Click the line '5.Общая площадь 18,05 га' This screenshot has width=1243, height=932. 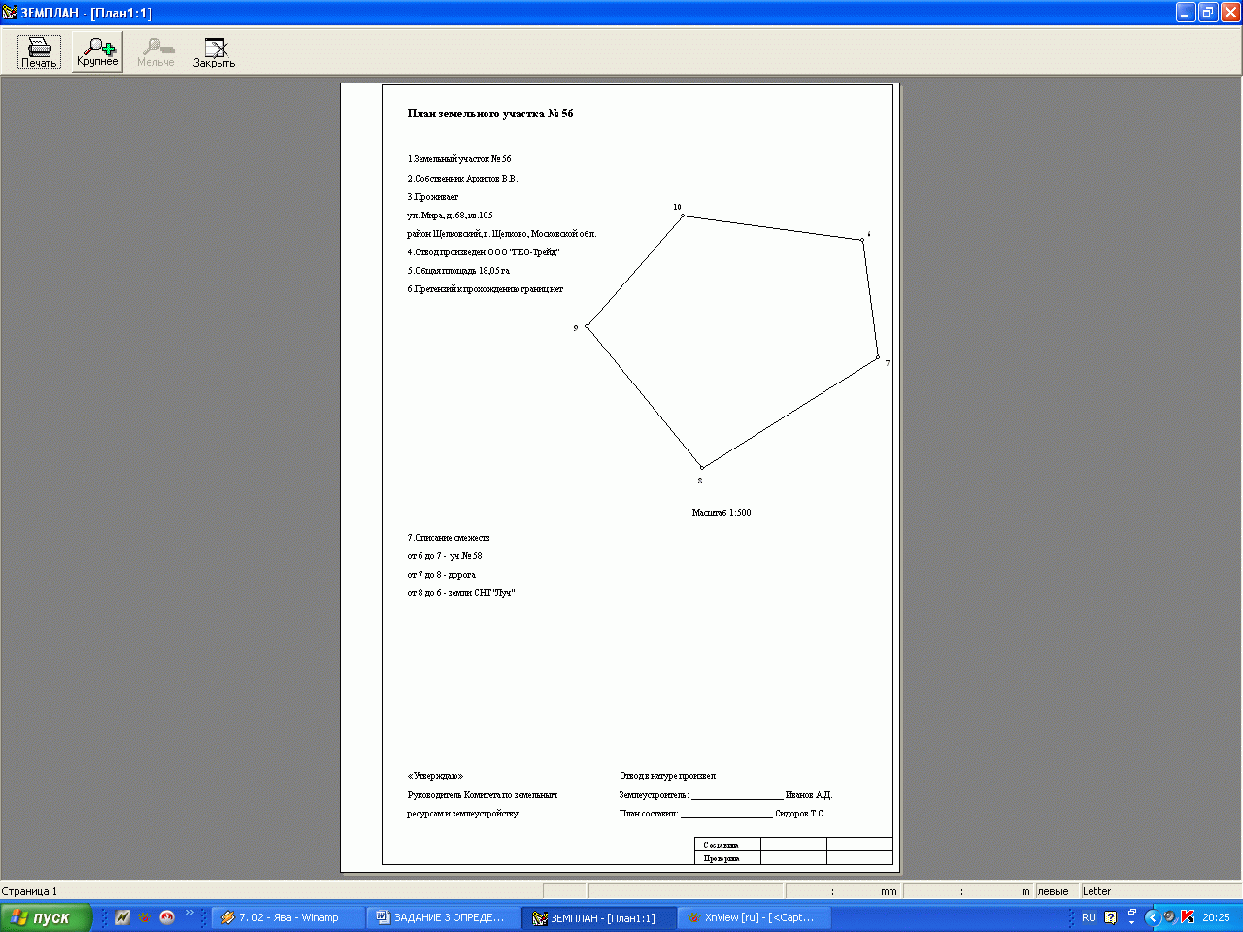(458, 270)
